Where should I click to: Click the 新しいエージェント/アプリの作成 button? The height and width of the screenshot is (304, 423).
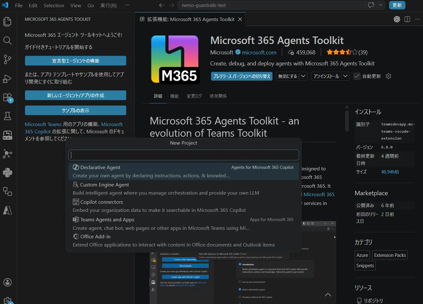point(76,95)
